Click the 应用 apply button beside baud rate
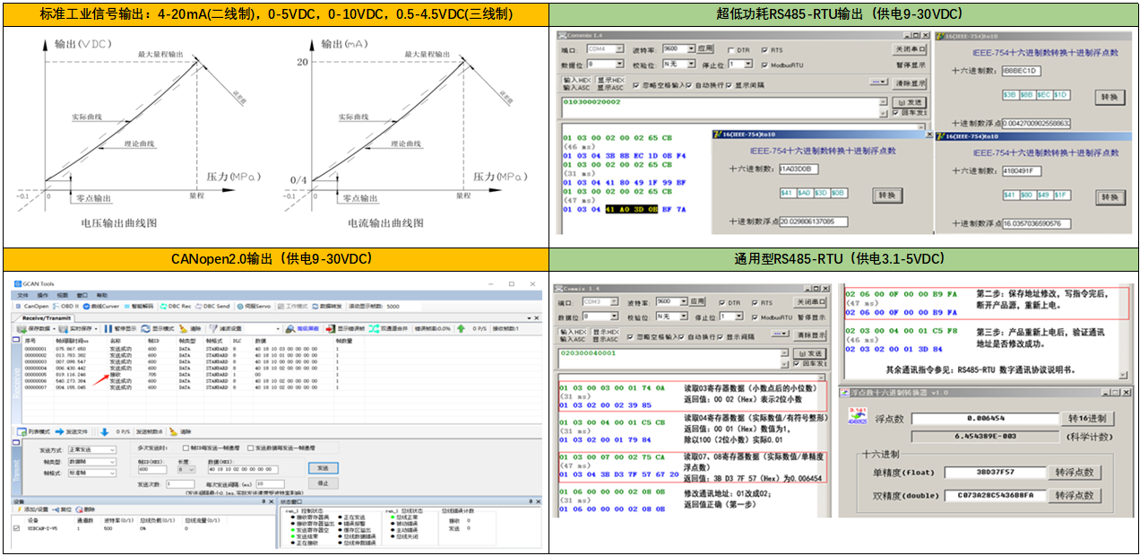1140x556 pixels. tap(704, 50)
